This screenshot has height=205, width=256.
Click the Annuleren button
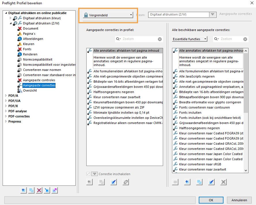(239, 200)
